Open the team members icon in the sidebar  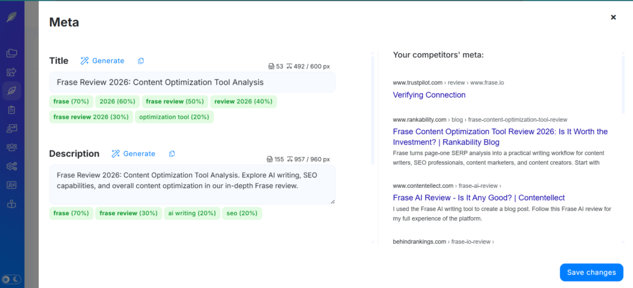(12, 148)
